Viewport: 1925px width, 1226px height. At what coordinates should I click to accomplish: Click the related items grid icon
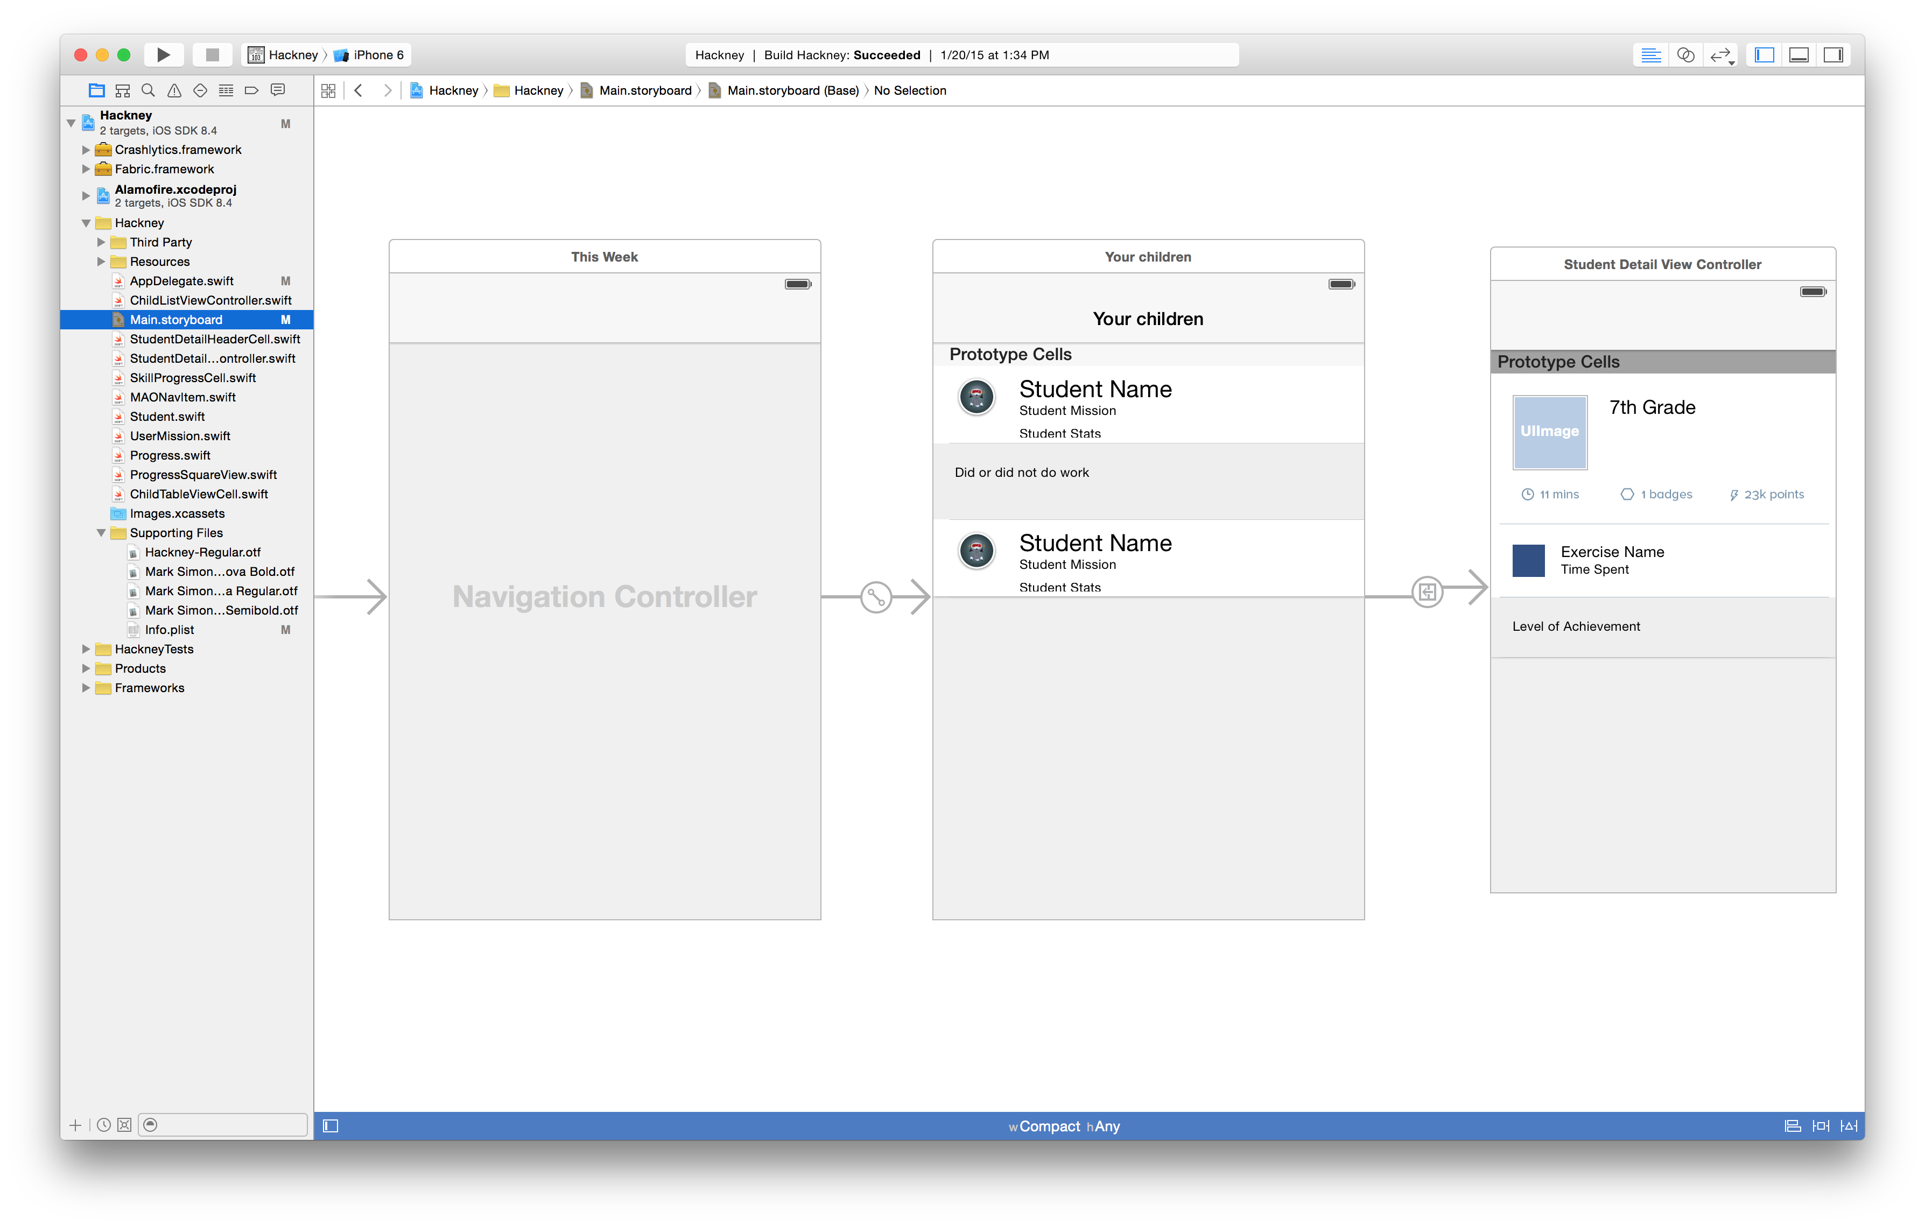click(328, 90)
